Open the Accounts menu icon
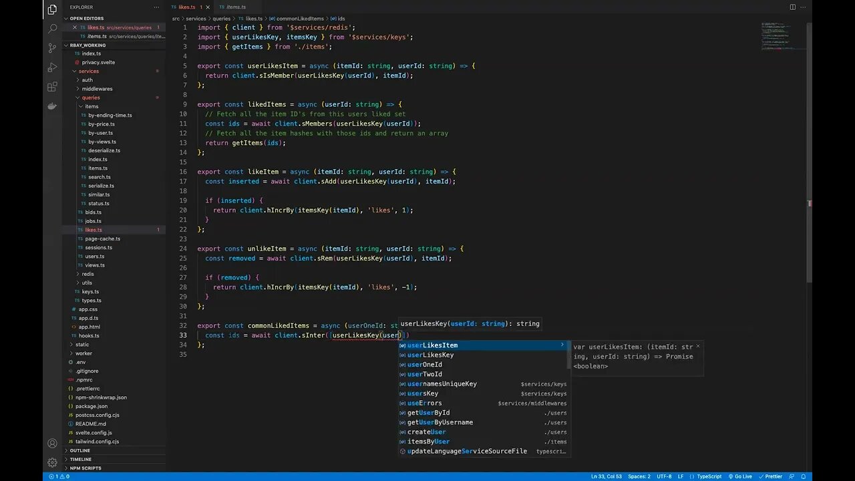 click(52, 444)
